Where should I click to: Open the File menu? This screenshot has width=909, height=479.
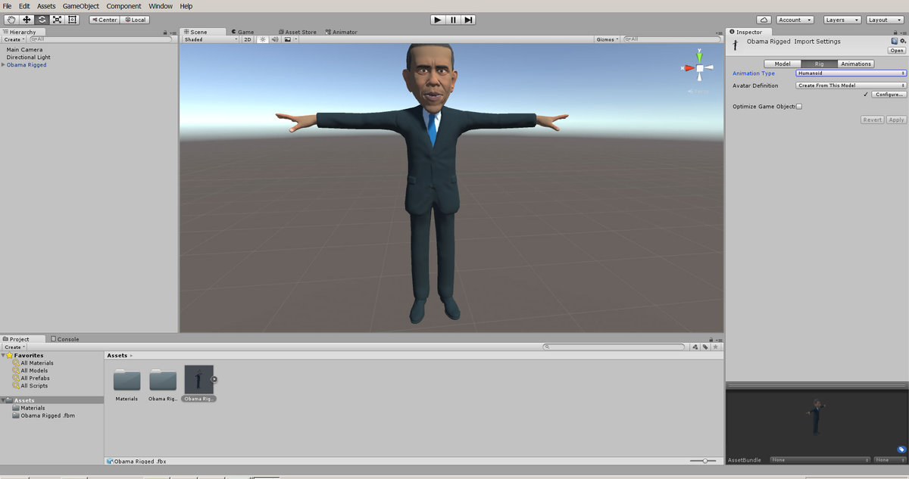point(7,6)
